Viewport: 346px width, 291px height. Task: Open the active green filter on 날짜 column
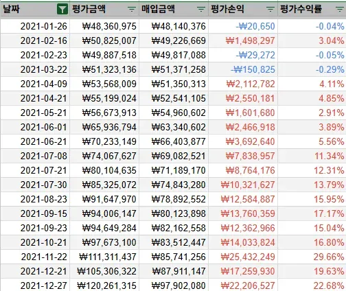62,10
